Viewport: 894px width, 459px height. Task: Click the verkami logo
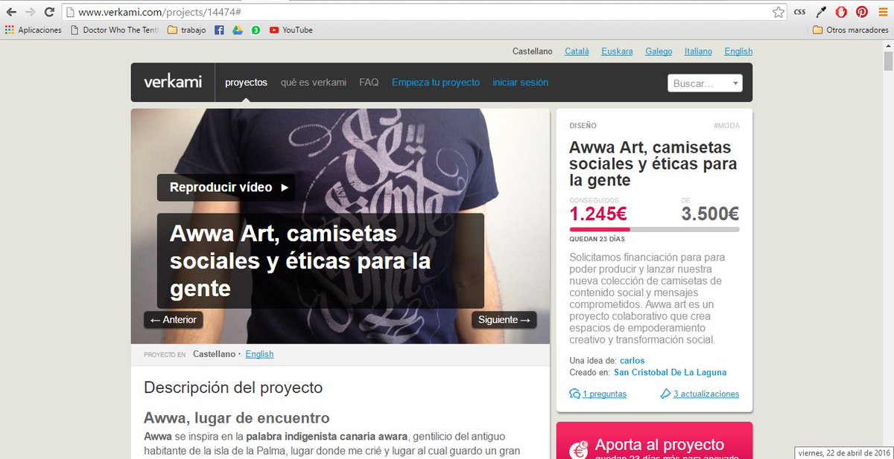coord(172,82)
